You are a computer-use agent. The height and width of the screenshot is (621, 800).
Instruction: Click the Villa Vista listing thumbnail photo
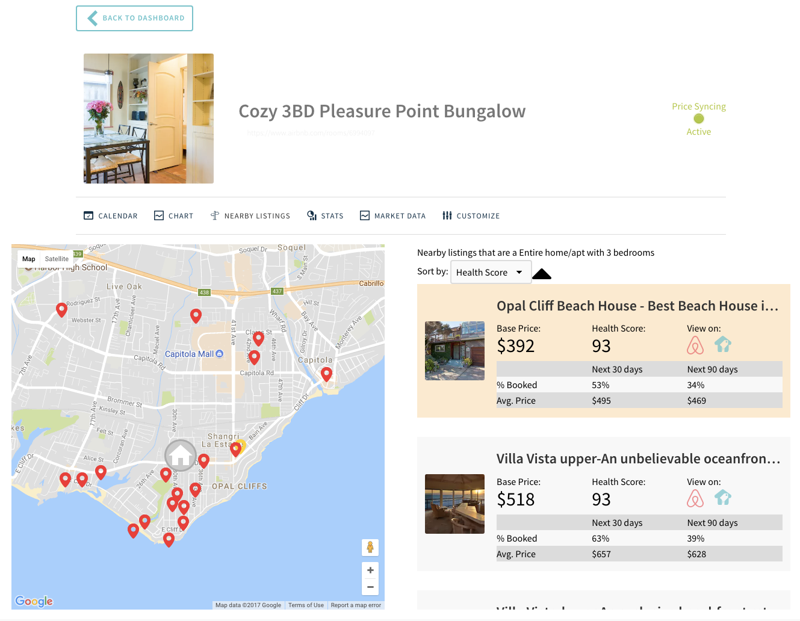click(x=454, y=504)
